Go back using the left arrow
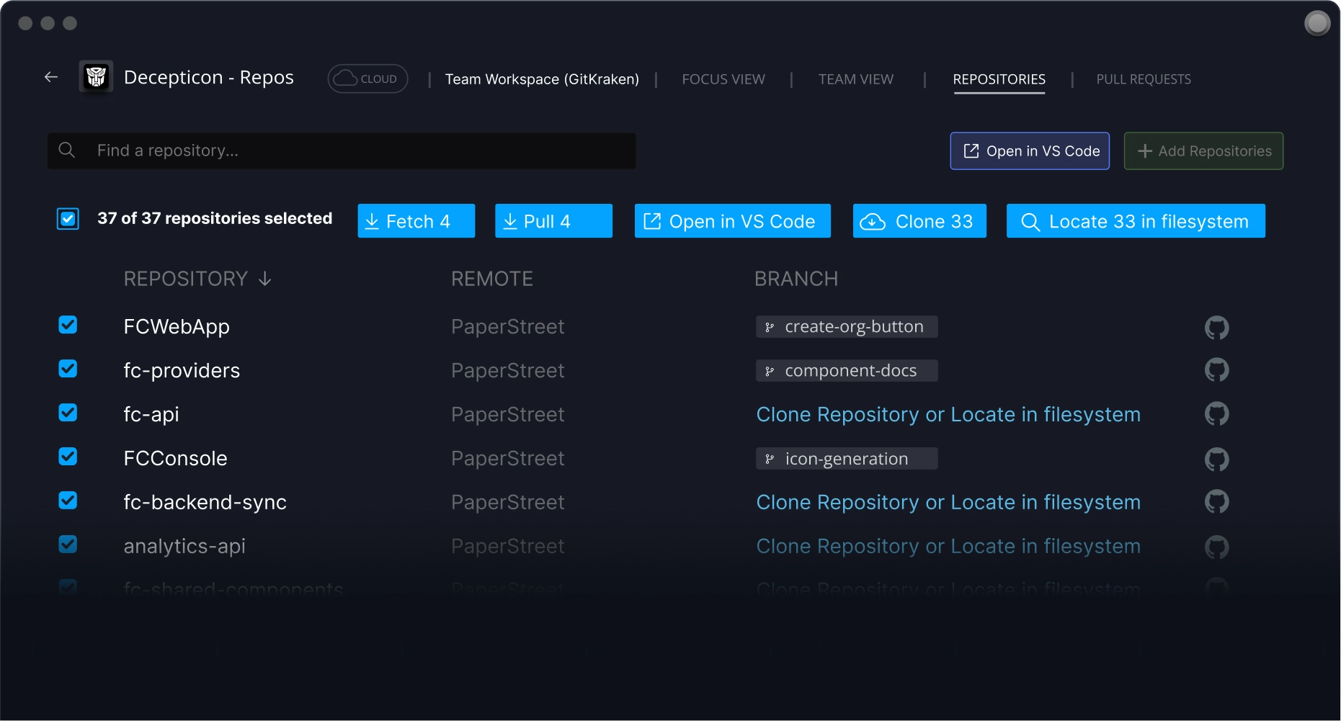The width and height of the screenshot is (1341, 721). pos(51,77)
